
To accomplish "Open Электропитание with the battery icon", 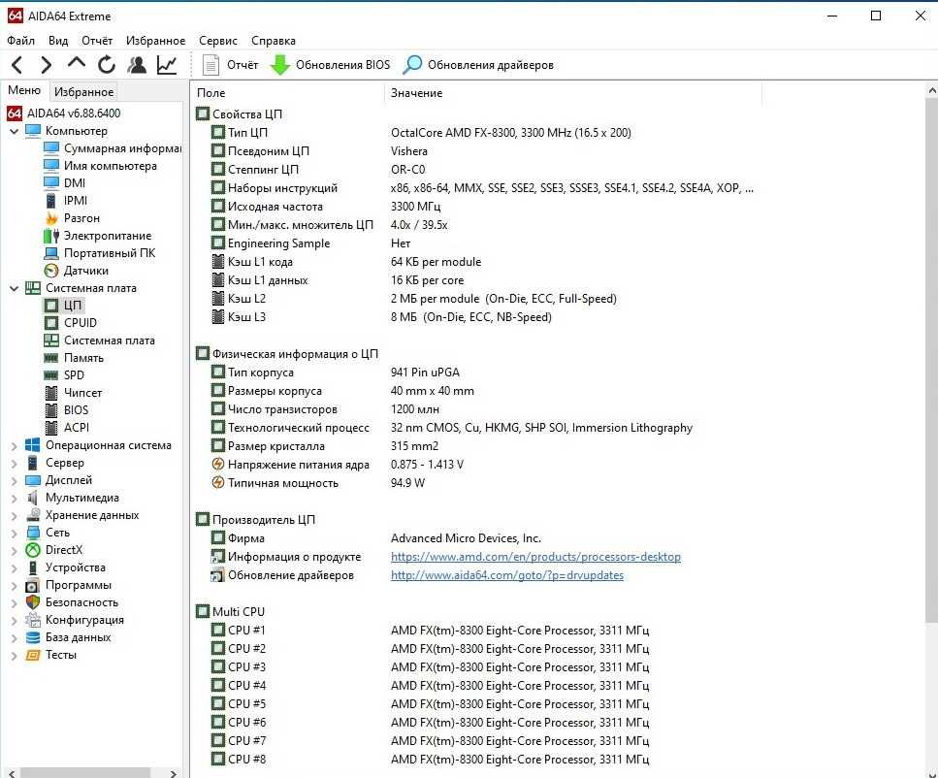I will tap(98, 235).
